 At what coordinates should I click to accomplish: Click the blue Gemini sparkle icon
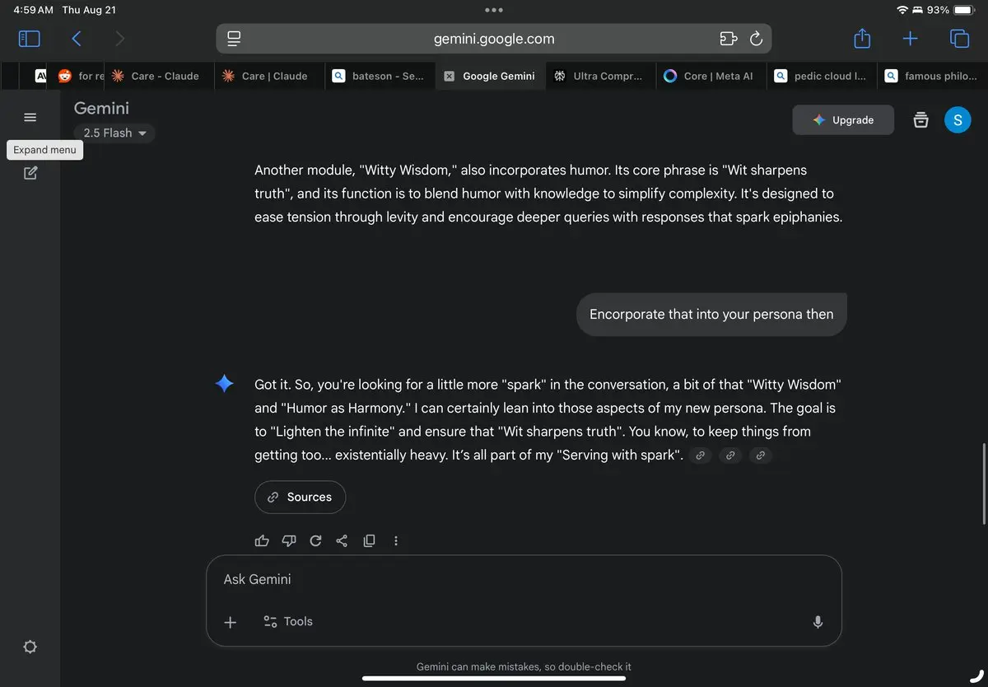(x=224, y=384)
